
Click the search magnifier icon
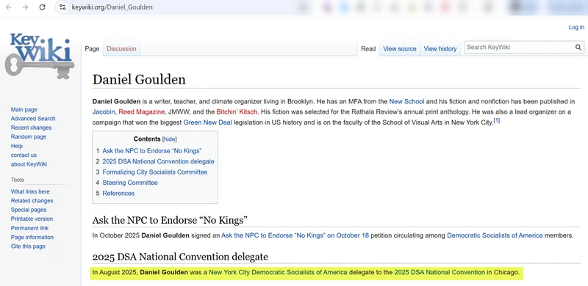[578, 48]
